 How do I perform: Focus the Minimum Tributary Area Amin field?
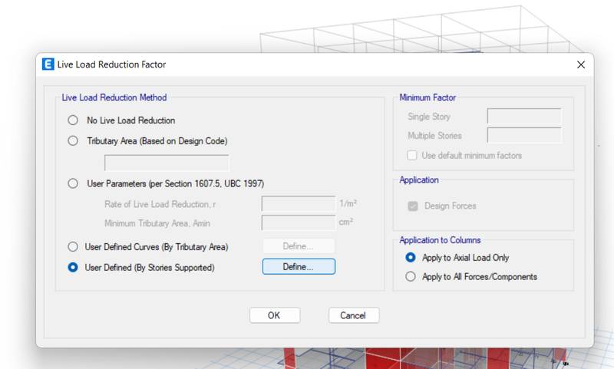tap(299, 222)
